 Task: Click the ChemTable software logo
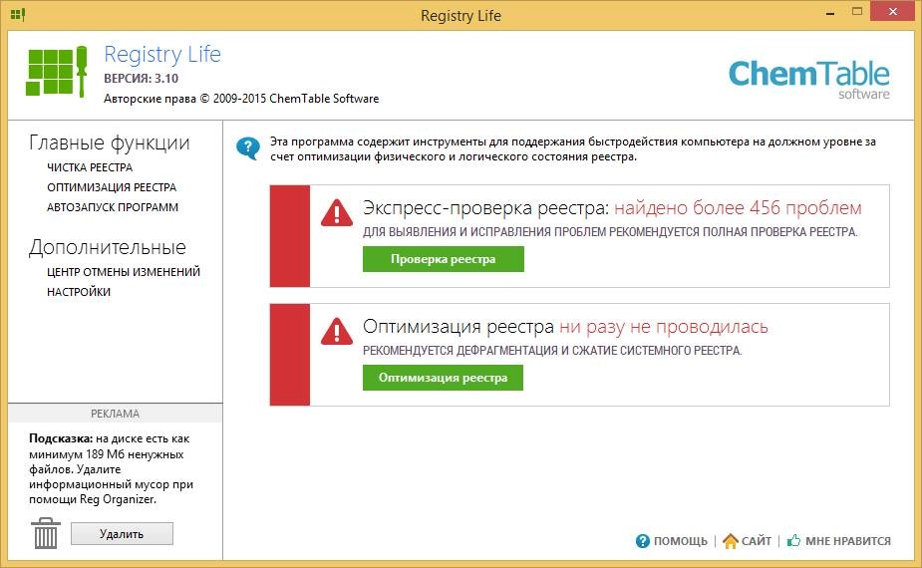[808, 80]
